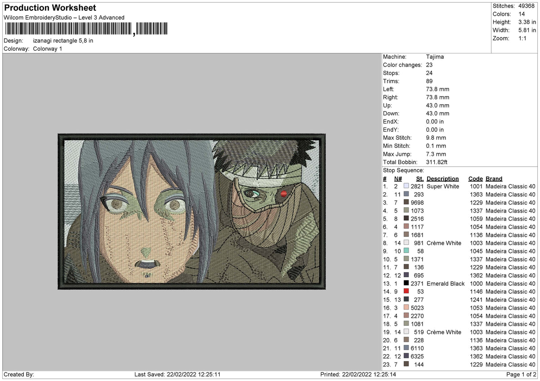Image resolution: width=540 pixels, height=381 pixels.
Task: Click the barcode under the software title
Action: (x=85, y=29)
